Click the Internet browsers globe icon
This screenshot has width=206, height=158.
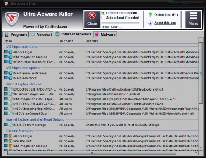pos(57,34)
